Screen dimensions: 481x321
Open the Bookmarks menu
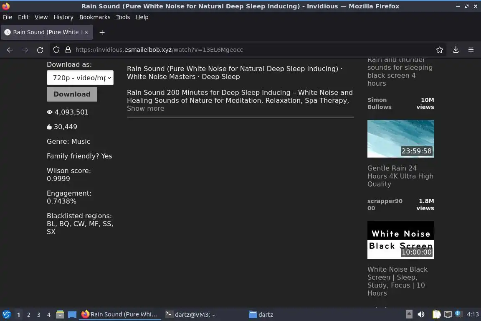(95, 17)
